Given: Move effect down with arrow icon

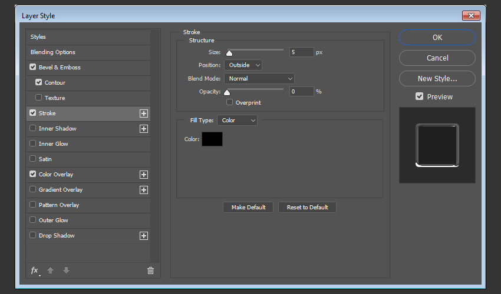Looking at the screenshot, I should (66, 270).
